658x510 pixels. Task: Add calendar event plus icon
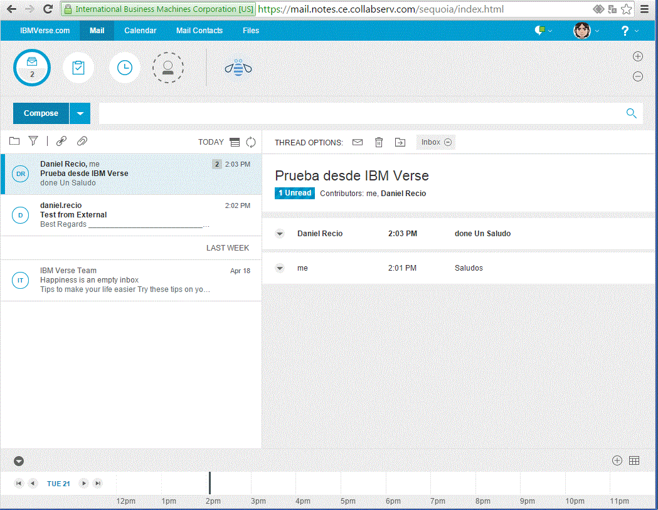tap(617, 461)
